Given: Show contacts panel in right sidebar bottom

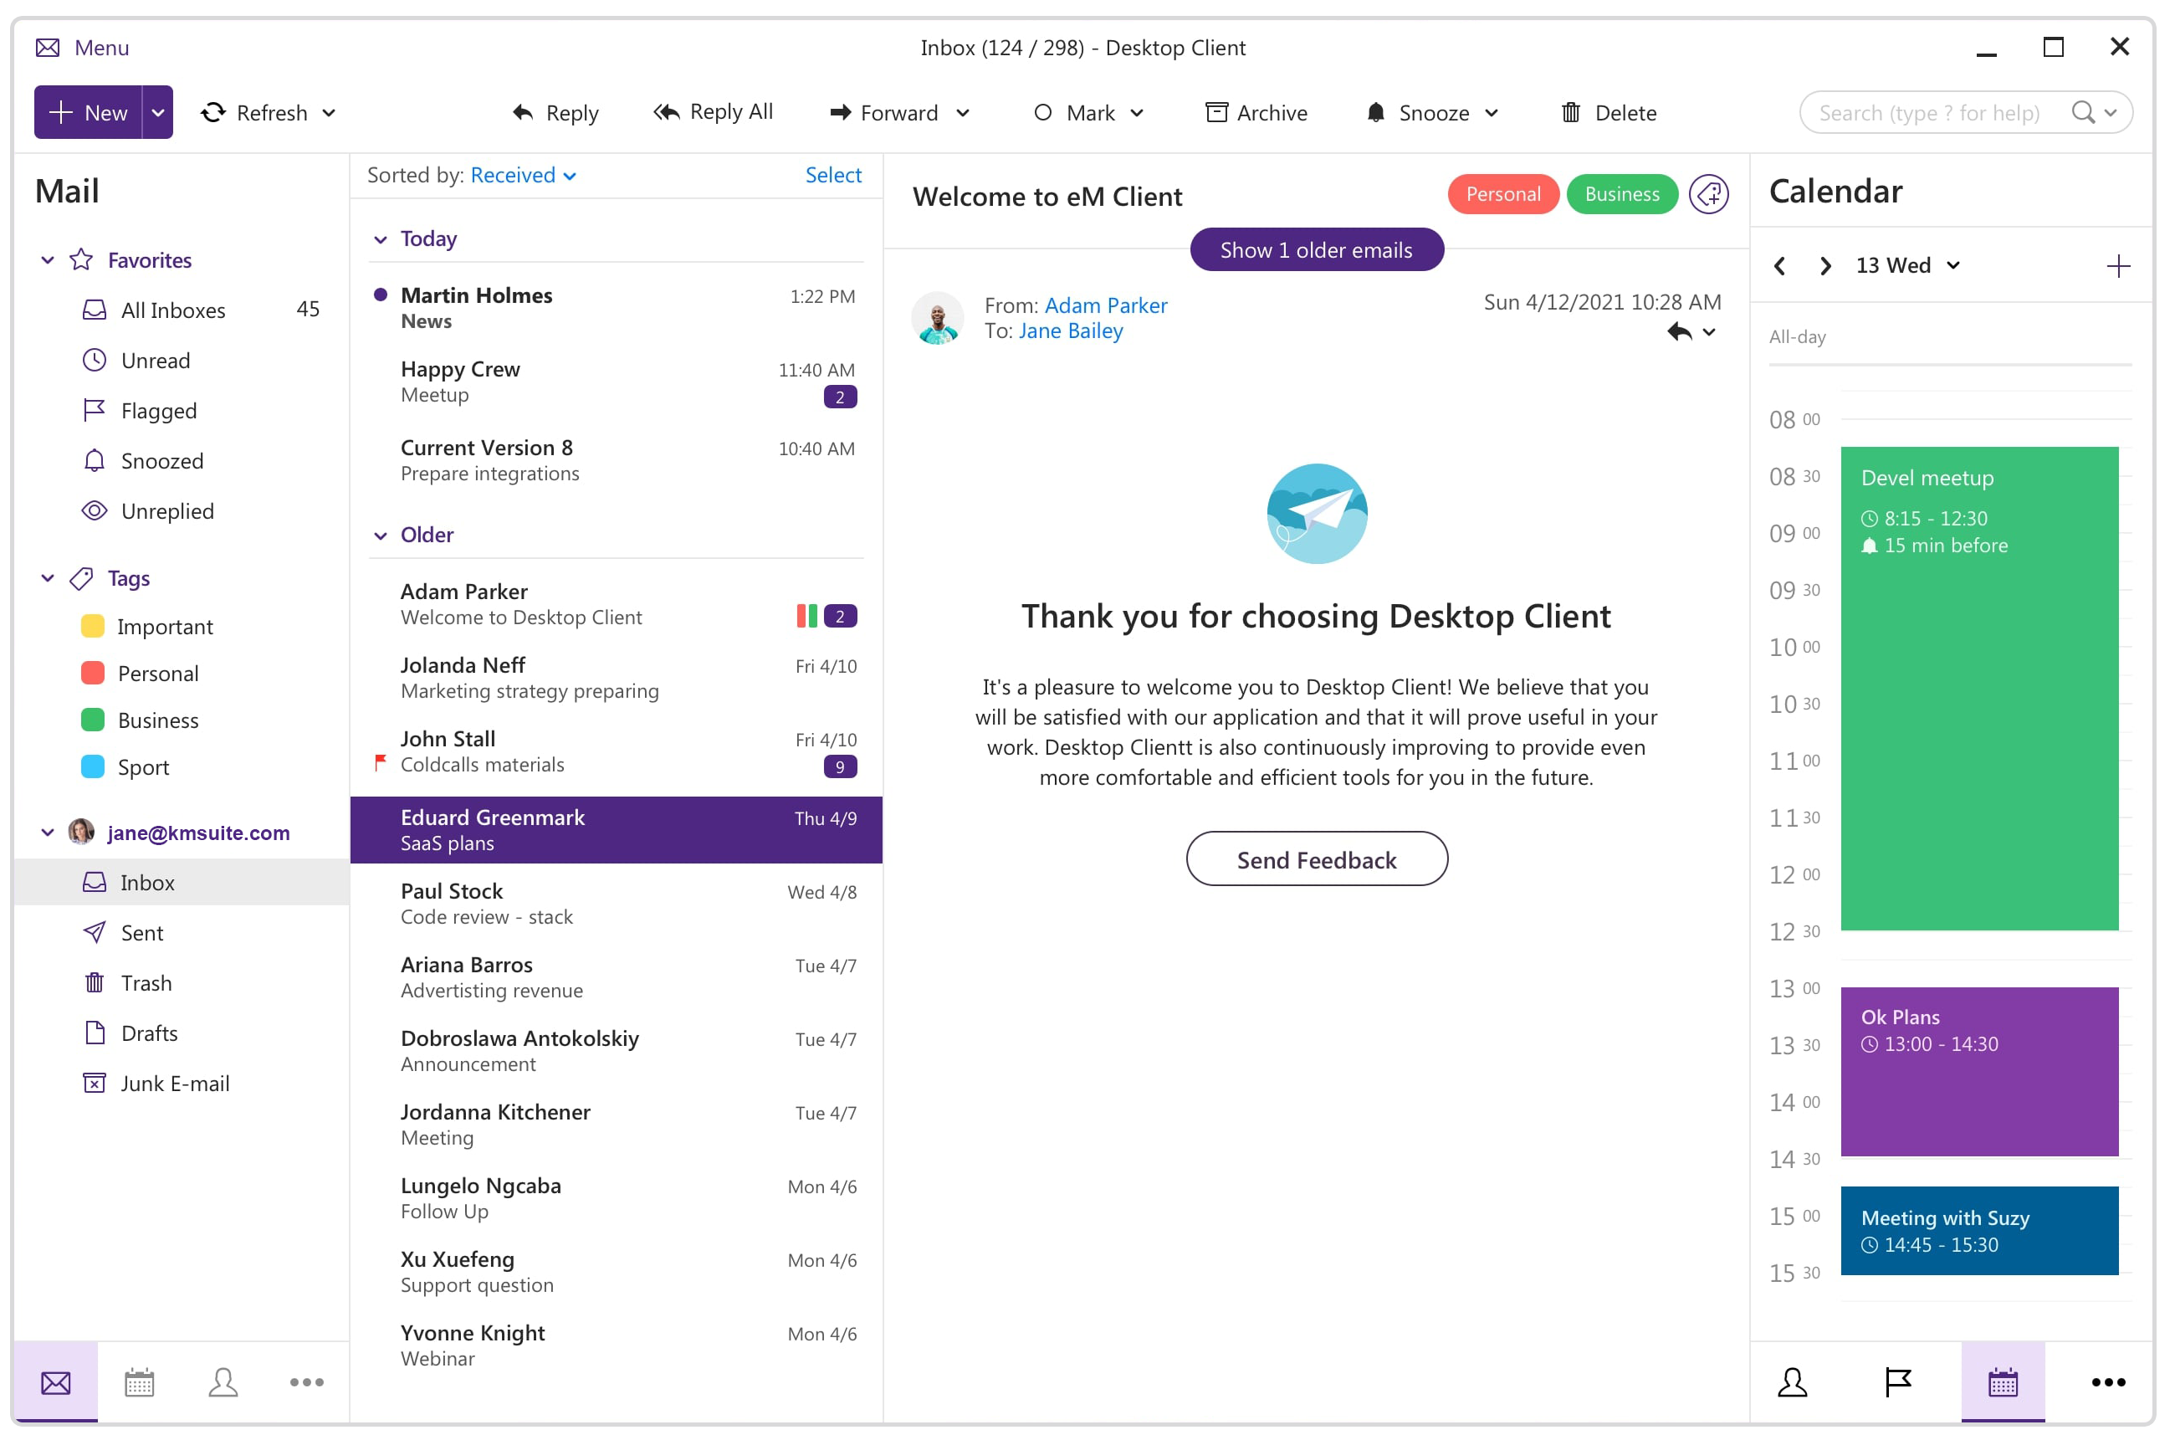Looking at the screenshot, I should point(1792,1382).
